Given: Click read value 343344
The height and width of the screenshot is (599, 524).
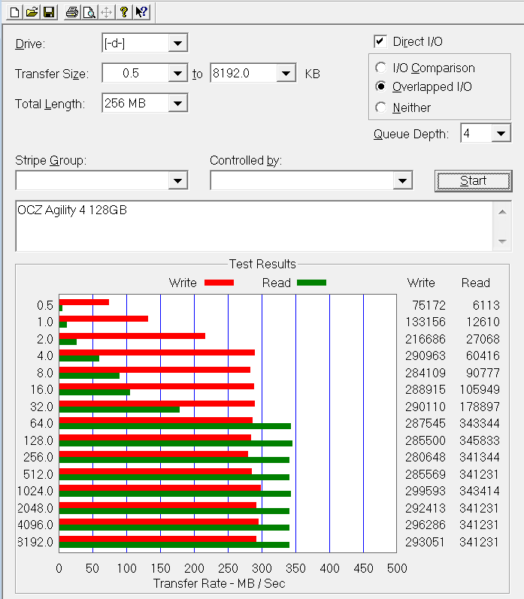Looking at the screenshot, I should coord(480,423).
